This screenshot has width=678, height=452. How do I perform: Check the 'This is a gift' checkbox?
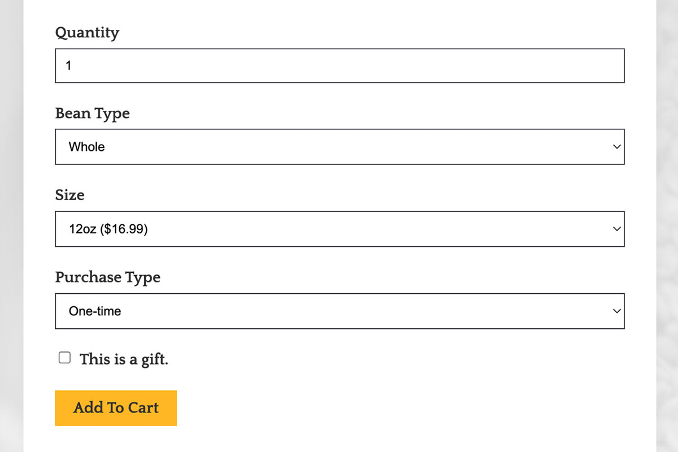[65, 358]
